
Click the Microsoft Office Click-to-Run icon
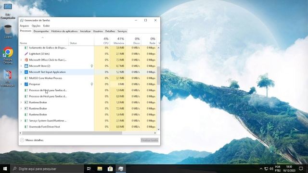pyautogui.click(x=26, y=60)
